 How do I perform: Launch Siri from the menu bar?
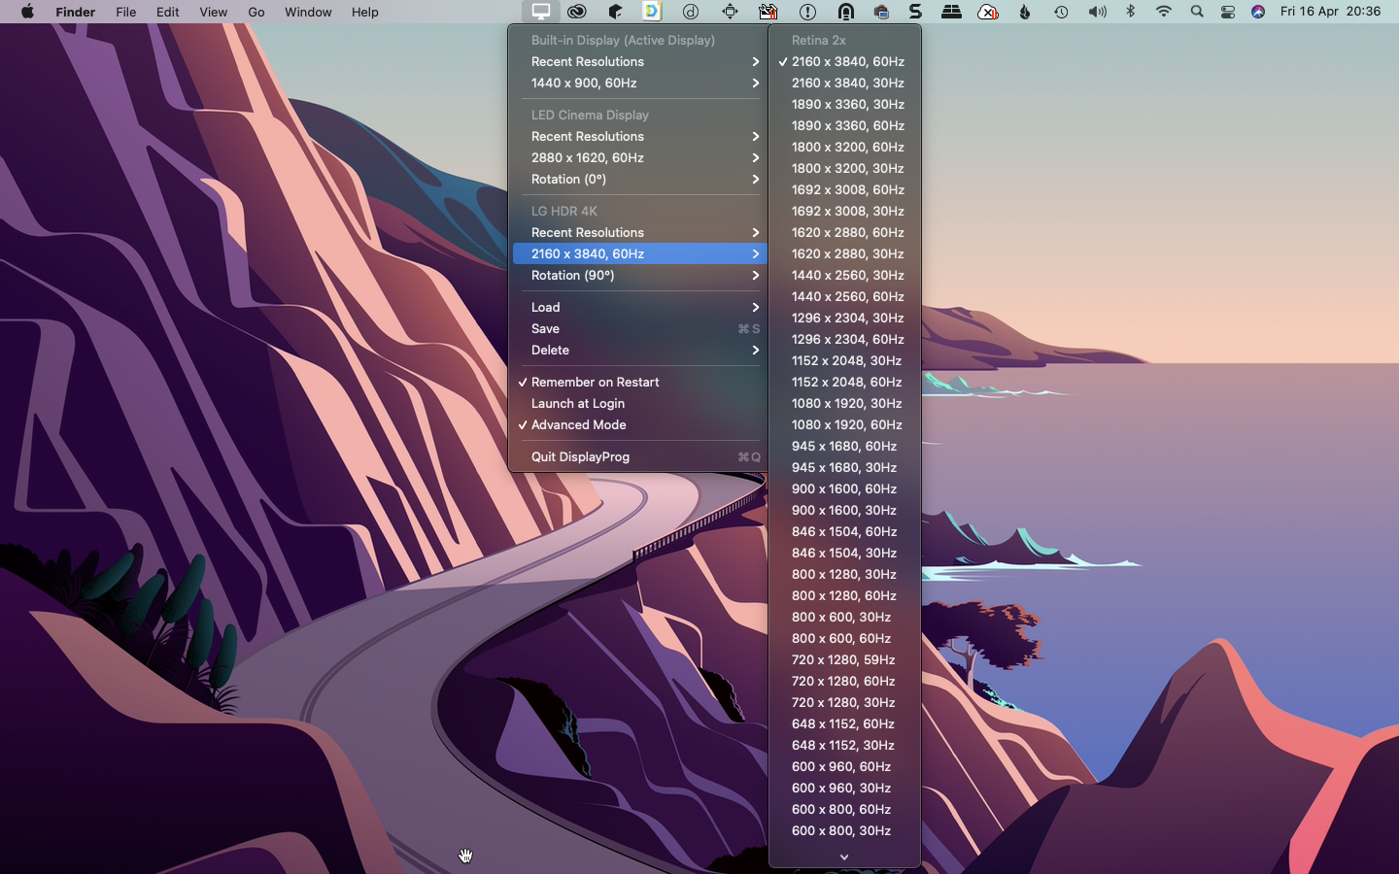(1258, 12)
